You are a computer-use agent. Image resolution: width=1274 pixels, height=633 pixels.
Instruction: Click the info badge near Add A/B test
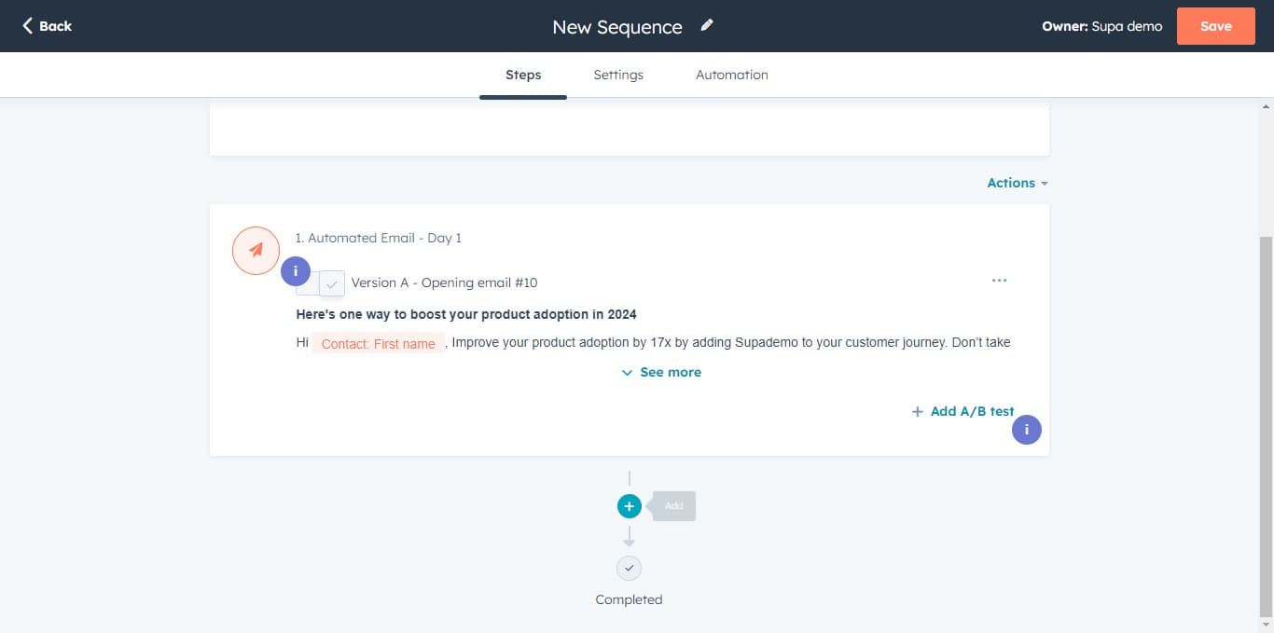pos(1027,430)
